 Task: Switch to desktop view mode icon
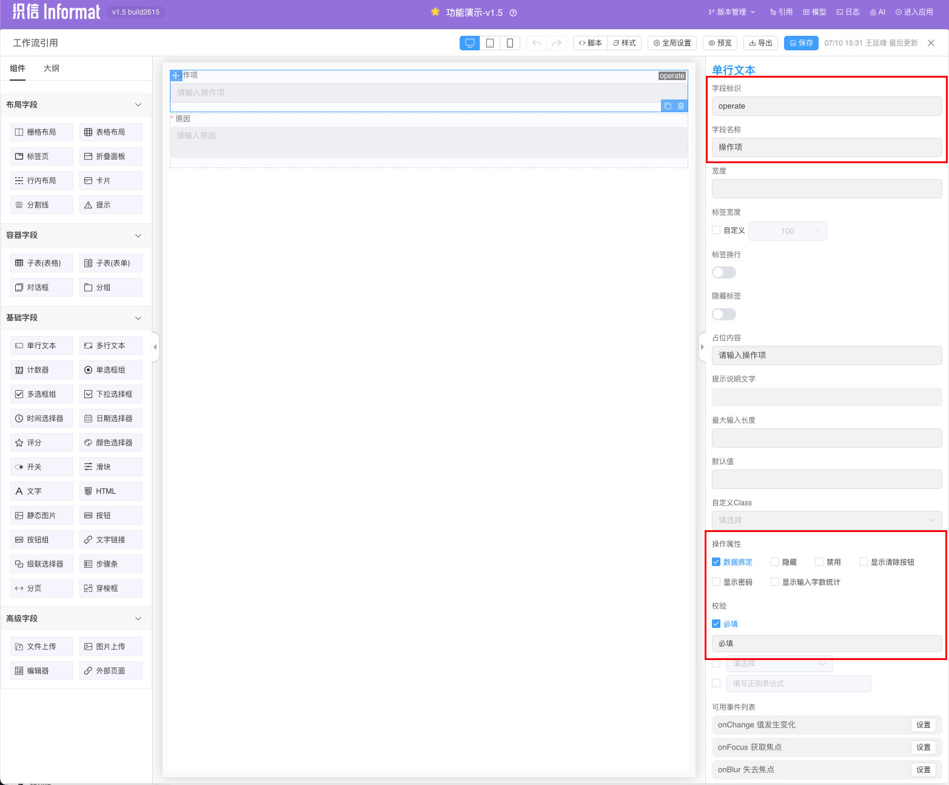pyautogui.click(x=469, y=43)
